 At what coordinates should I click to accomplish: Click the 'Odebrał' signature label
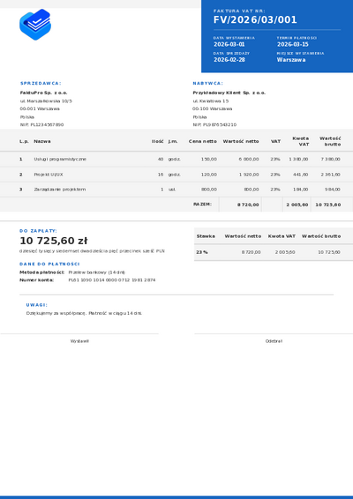[274, 341]
